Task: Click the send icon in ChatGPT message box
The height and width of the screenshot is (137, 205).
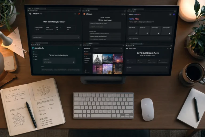Action: coord(78,37)
